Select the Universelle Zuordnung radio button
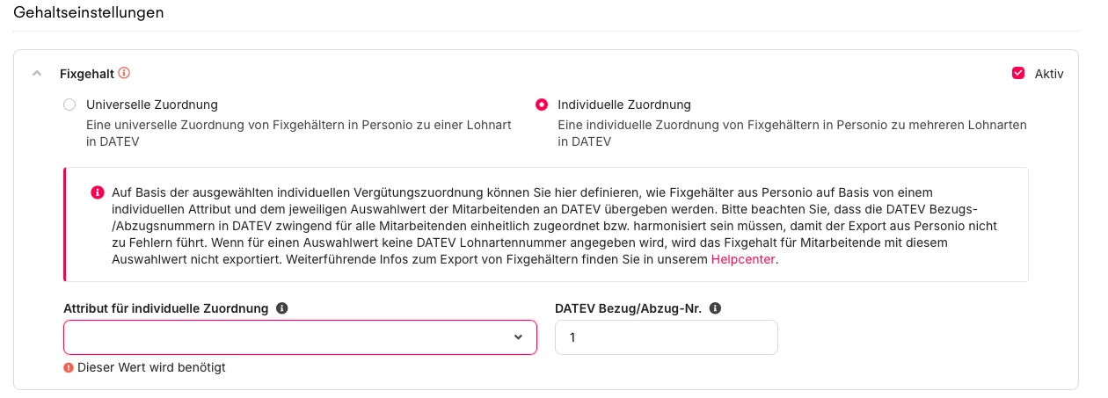This screenshot has height=398, width=1108. tap(69, 105)
